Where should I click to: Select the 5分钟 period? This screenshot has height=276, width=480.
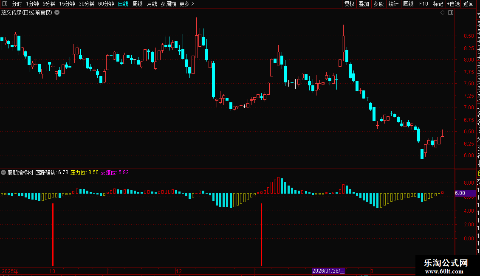[x=49, y=4]
